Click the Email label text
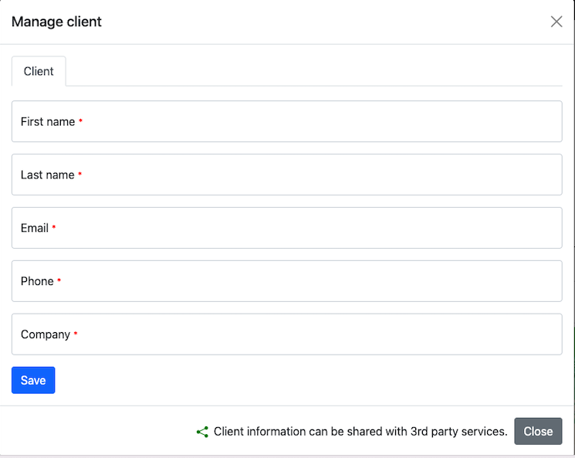The height and width of the screenshot is (458, 575). pyautogui.click(x=35, y=228)
